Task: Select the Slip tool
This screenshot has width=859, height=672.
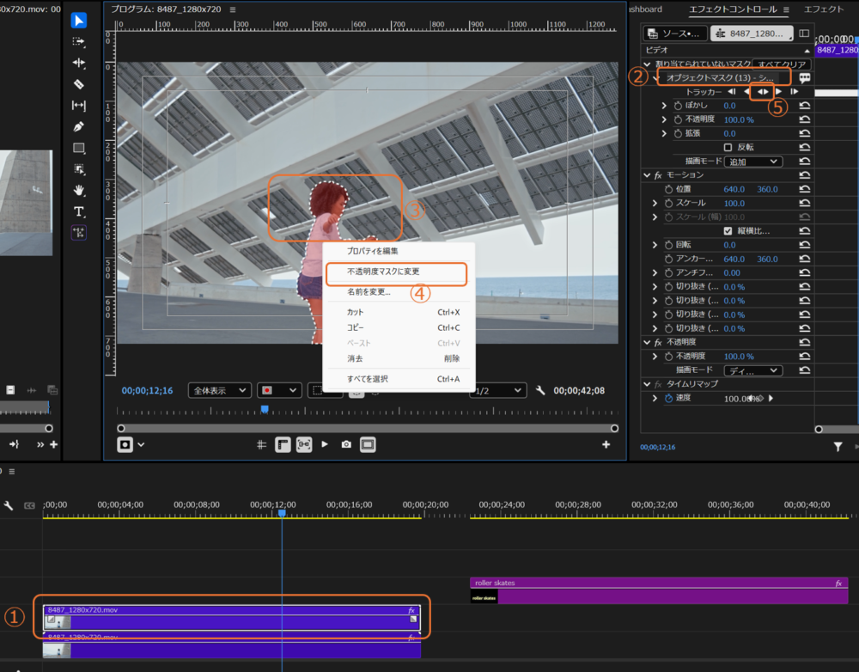Action: click(x=79, y=105)
